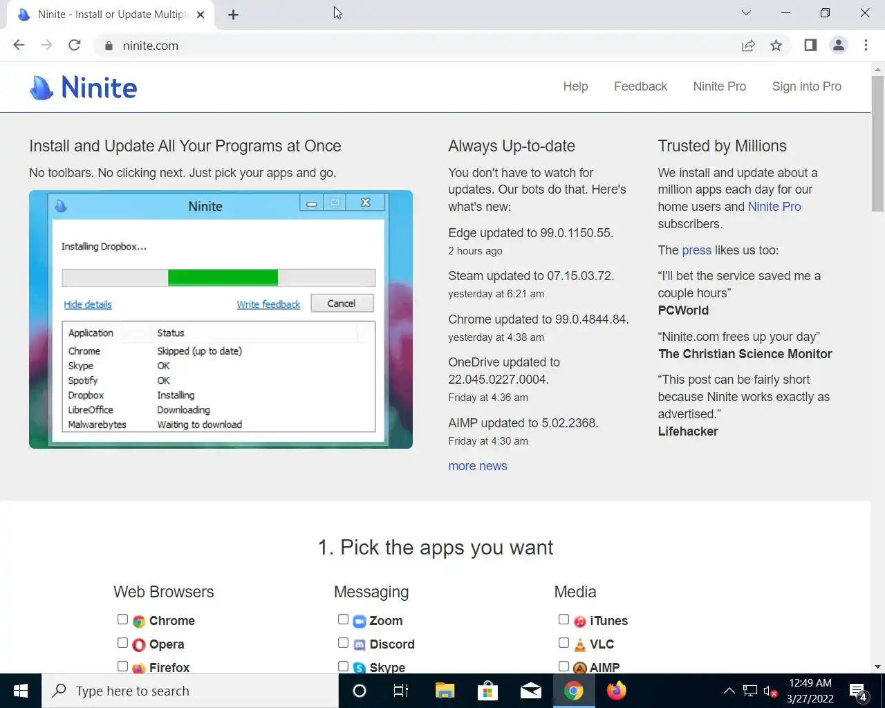Click the scrollbar down arrow
This screenshot has width=885, height=708.
[877, 667]
